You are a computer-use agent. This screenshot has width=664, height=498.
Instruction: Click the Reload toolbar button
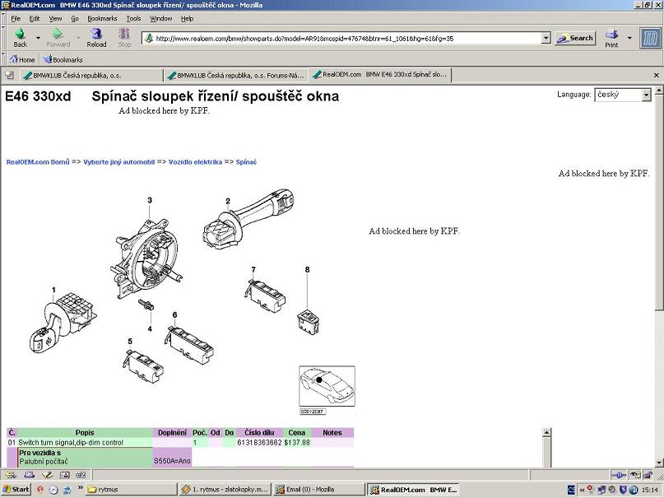96,38
